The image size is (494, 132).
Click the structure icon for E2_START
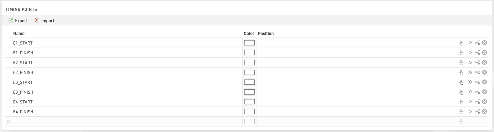(x=477, y=63)
